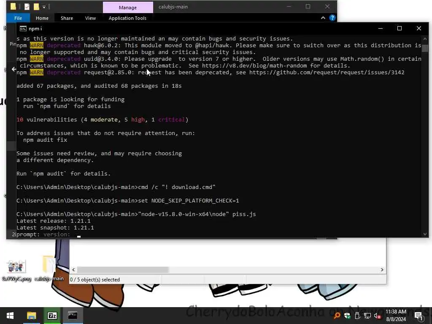Open the notification center icon

click(x=418, y=316)
